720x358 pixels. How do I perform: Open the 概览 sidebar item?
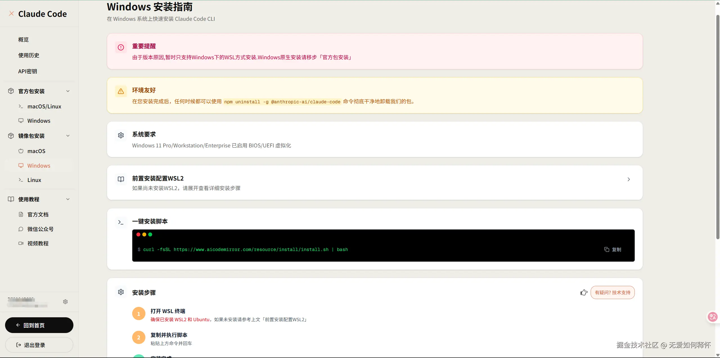click(24, 40)
